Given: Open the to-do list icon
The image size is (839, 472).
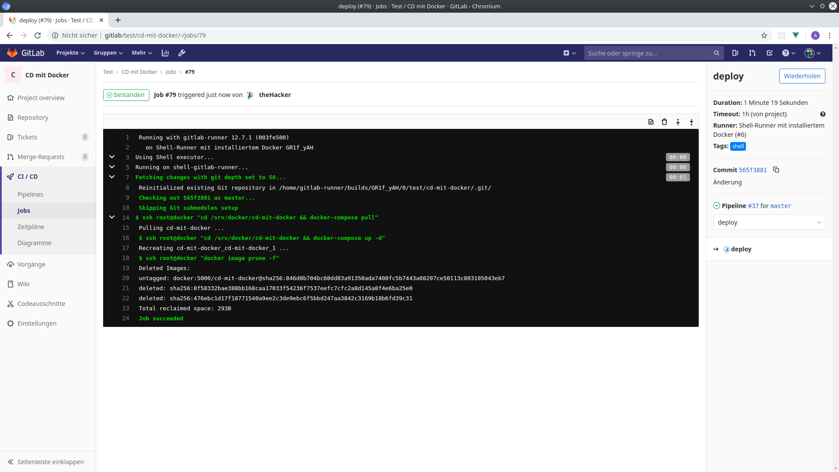Looking at the screenshot, I should 770,53.
